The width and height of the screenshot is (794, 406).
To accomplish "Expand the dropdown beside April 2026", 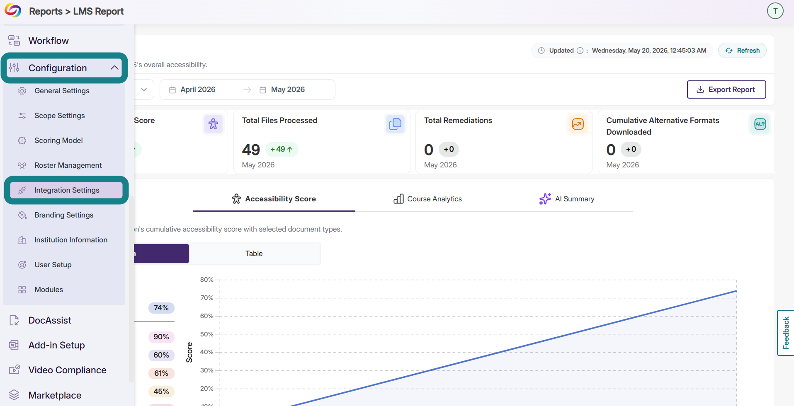I will [144, 89].
